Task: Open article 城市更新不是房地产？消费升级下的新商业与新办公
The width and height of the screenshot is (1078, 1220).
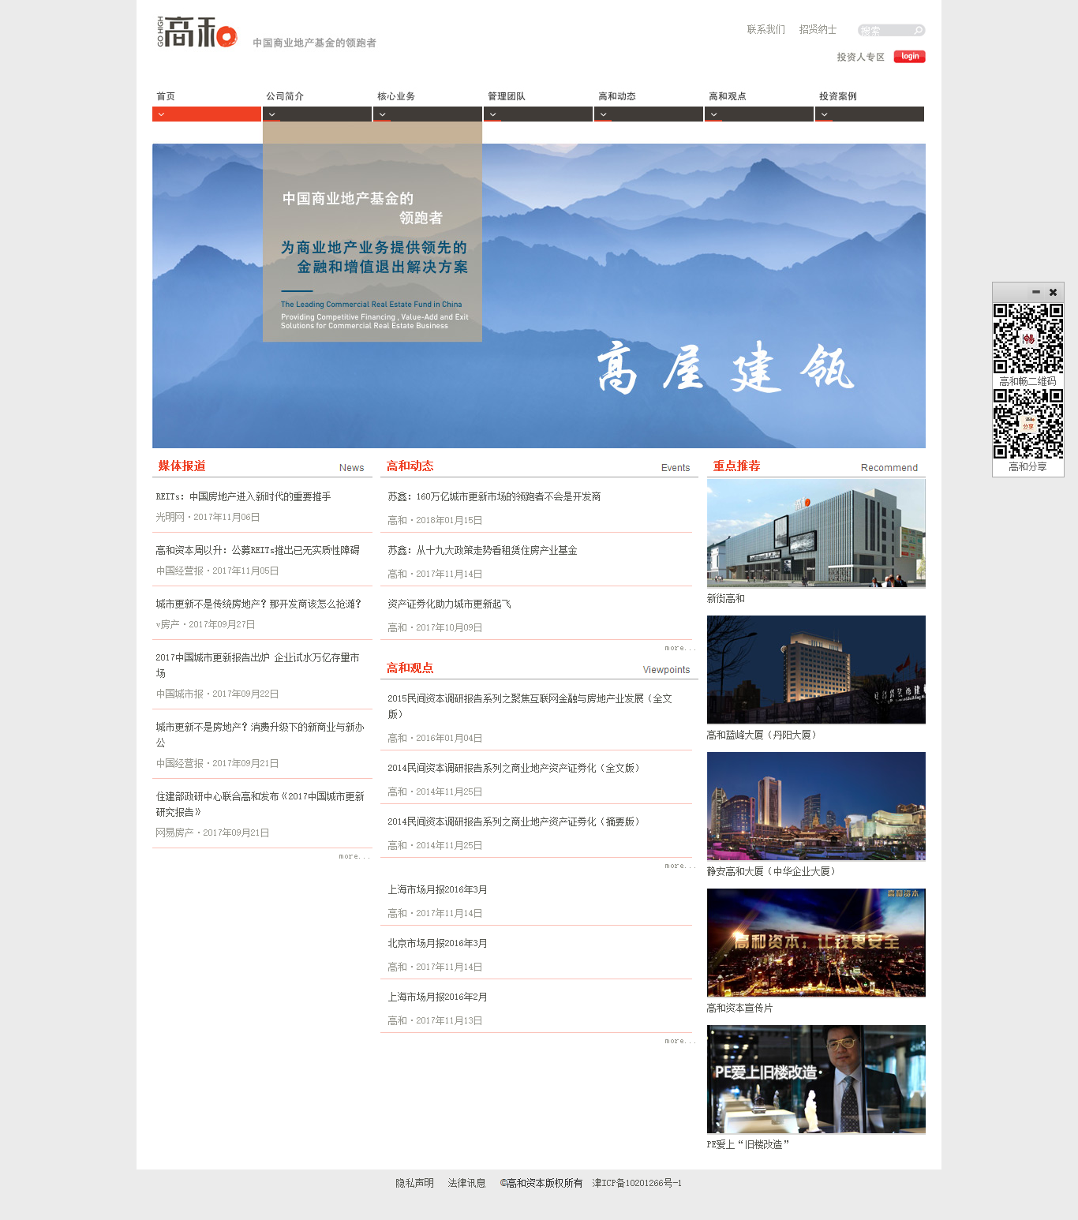Action: pyautogui.click(x=260, y=735)
